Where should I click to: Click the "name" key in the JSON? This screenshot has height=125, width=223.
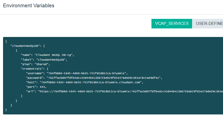click(26, 55)
